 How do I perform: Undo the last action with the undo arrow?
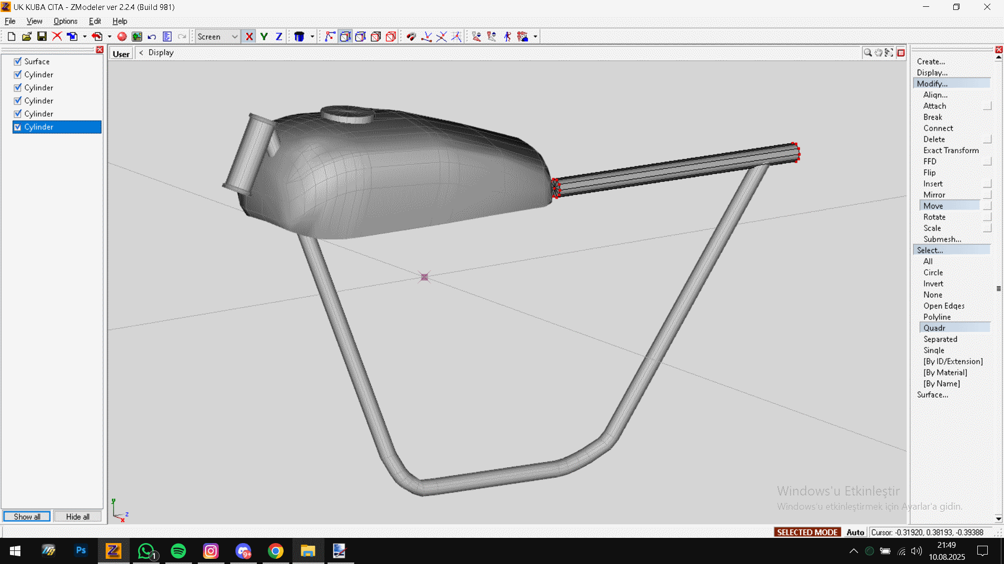[x=152, y=37]
